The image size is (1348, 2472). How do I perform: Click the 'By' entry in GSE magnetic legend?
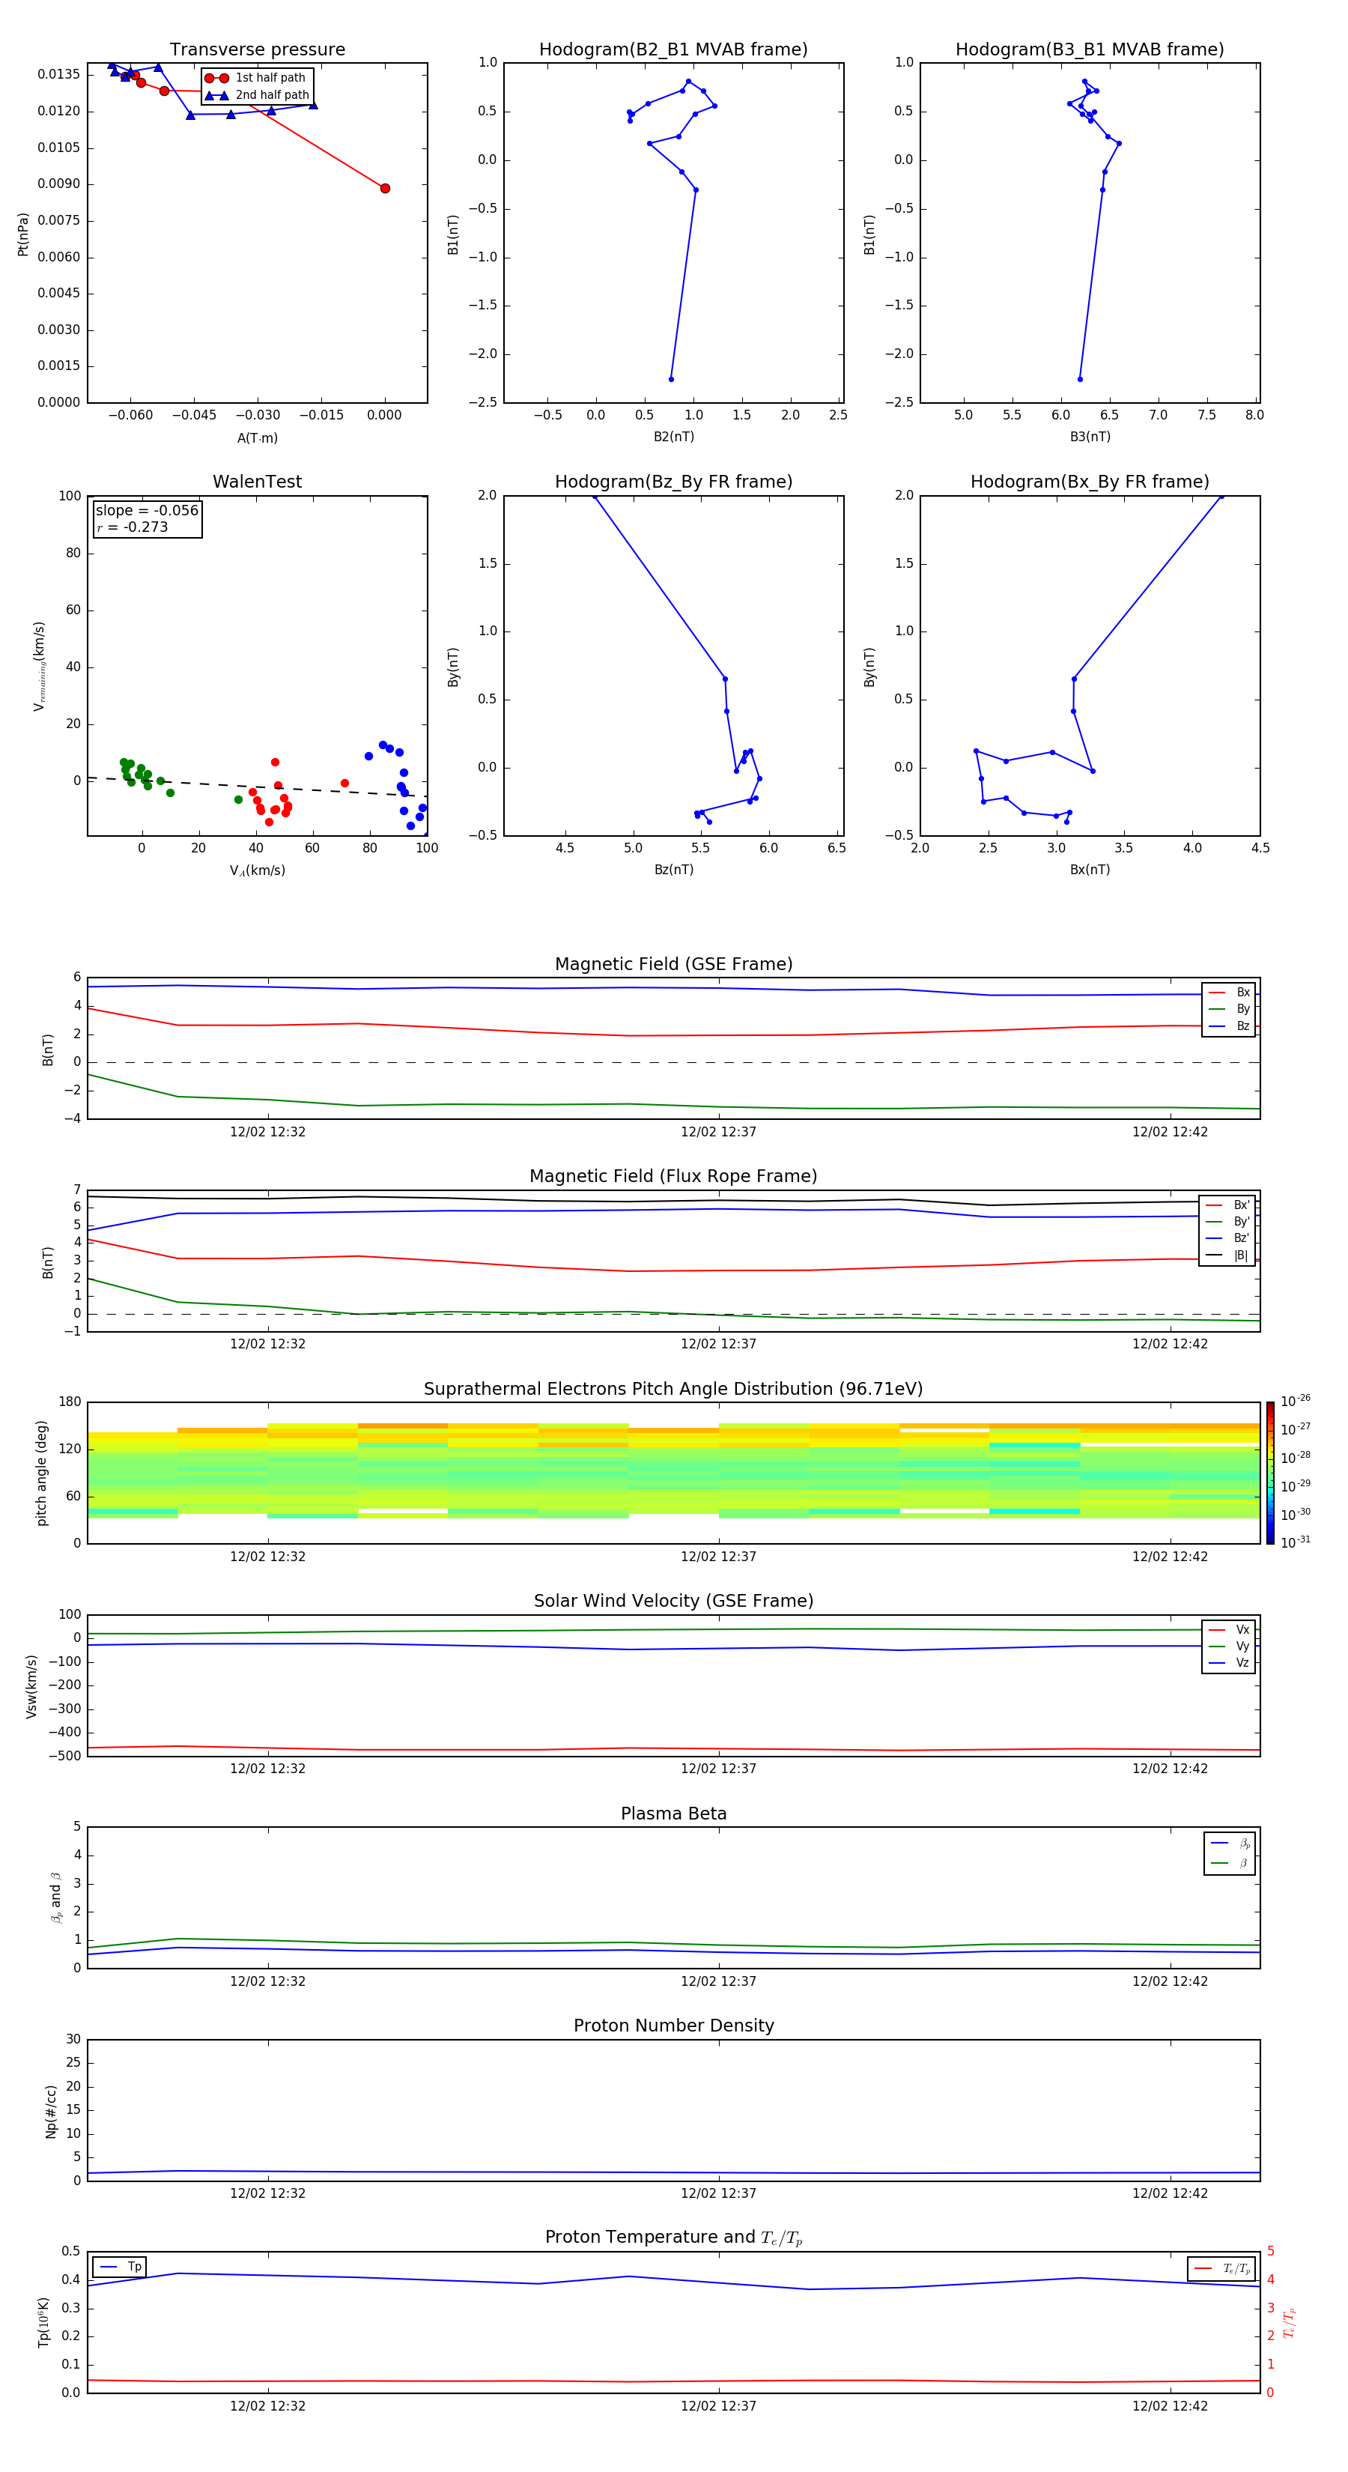pos(1230,1010)
